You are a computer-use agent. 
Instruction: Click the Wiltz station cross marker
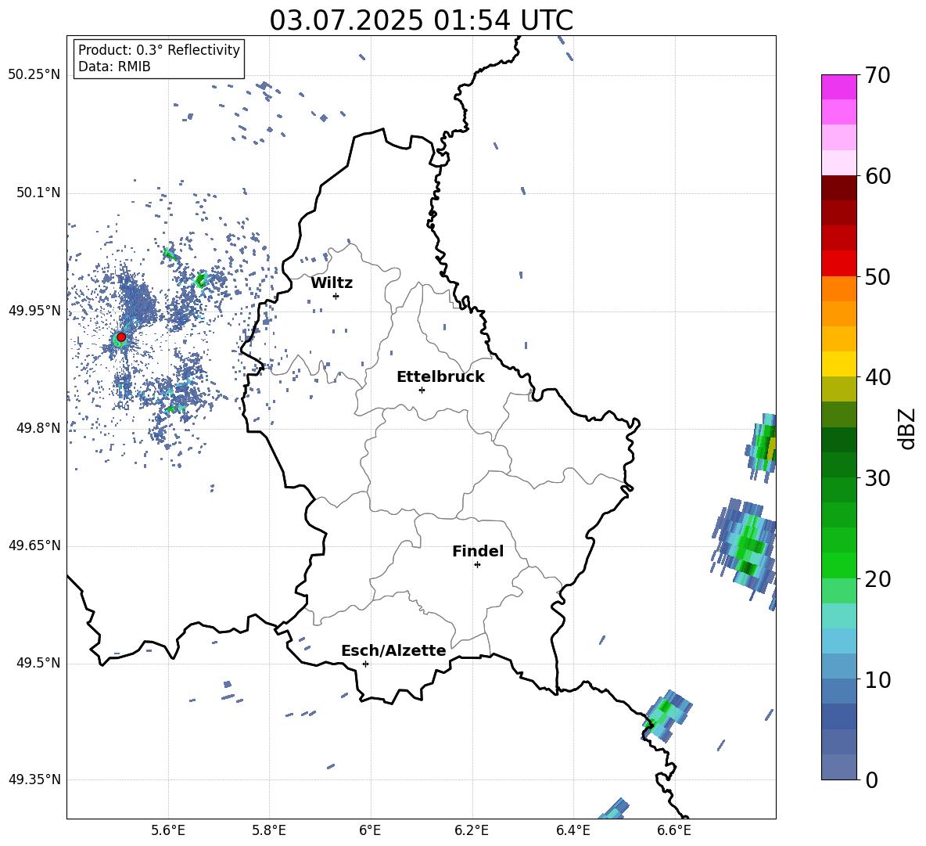(336, 296)
